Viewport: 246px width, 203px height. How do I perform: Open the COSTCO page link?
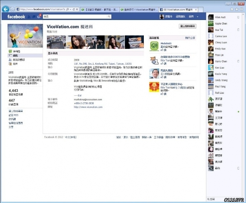point(175,57)
